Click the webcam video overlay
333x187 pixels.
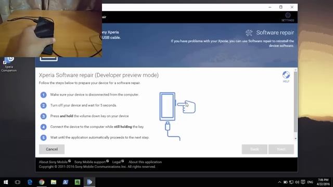coord(51,29)
